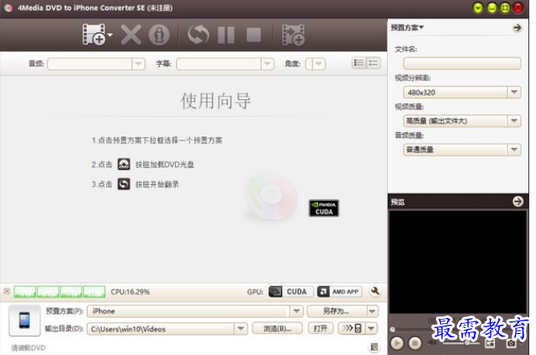
Task: Switch to detailed list view mode icon
Action: 358,63
